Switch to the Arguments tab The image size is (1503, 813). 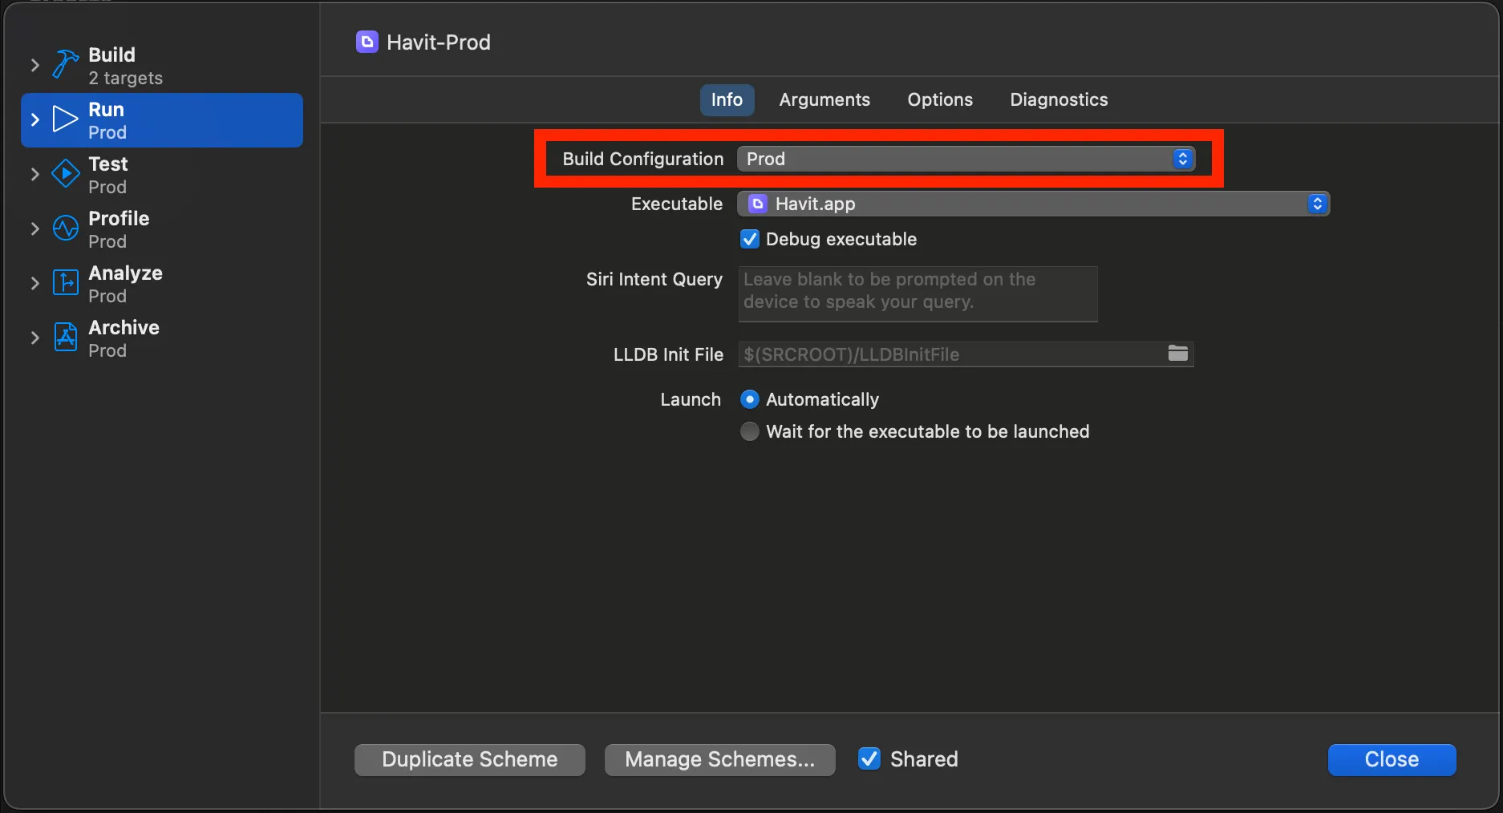pyautogui.click(x=824, y=99)
